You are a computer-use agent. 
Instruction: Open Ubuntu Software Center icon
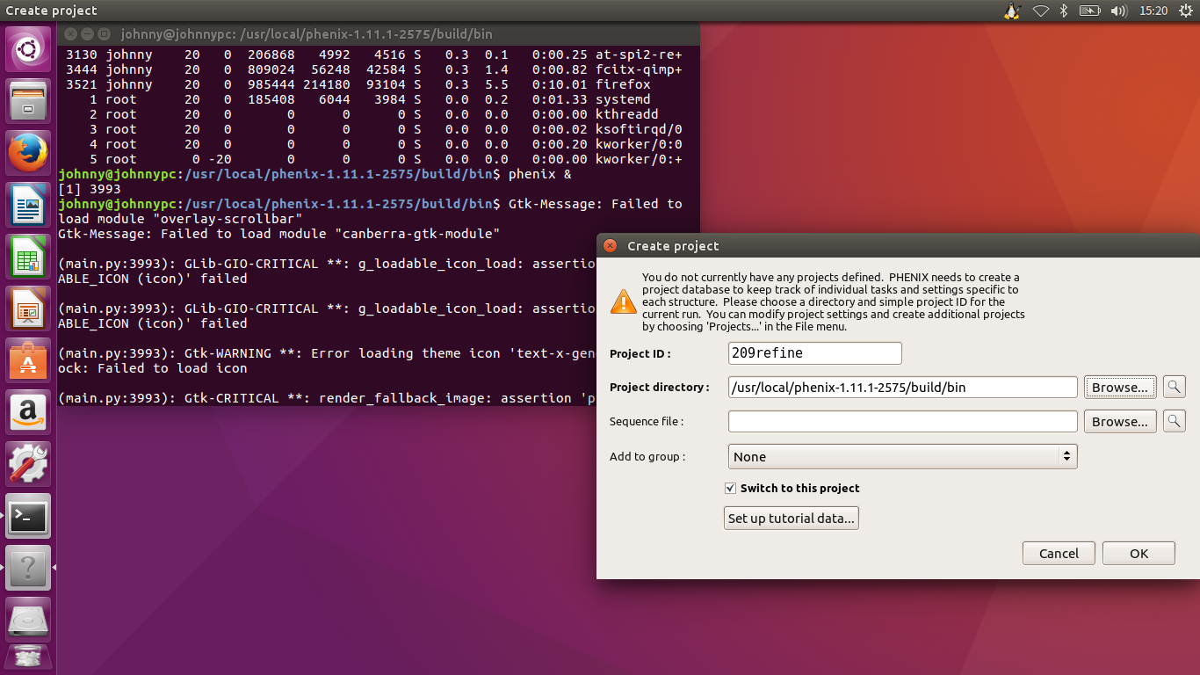coord(28,361)
